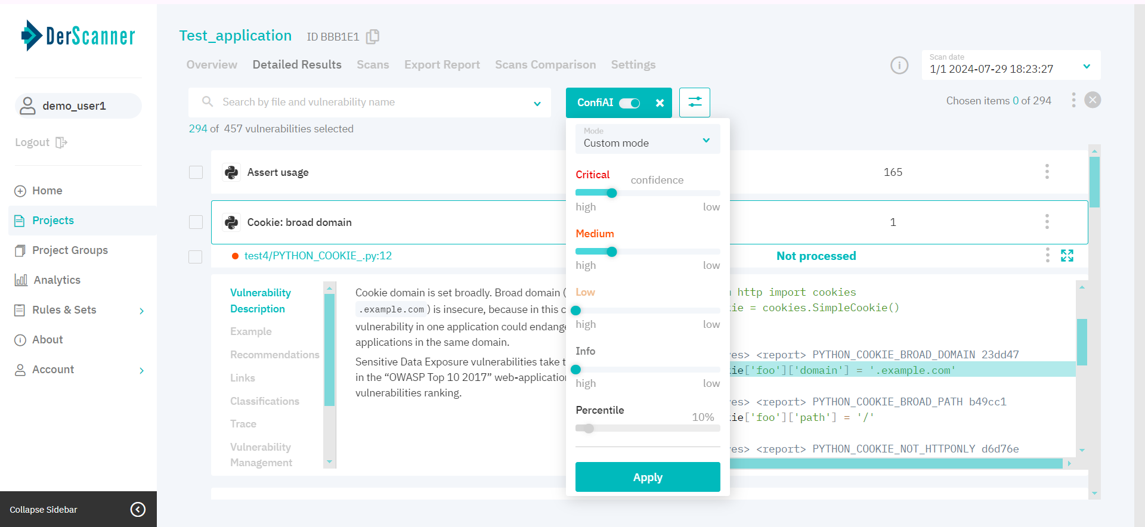Expand the Rules & Sets submenu
This screenshot has height=527, width=1145.
coord(141,311)
